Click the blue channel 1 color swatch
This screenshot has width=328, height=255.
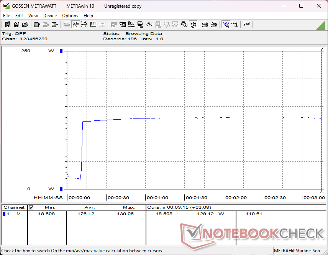click(4, 214)
